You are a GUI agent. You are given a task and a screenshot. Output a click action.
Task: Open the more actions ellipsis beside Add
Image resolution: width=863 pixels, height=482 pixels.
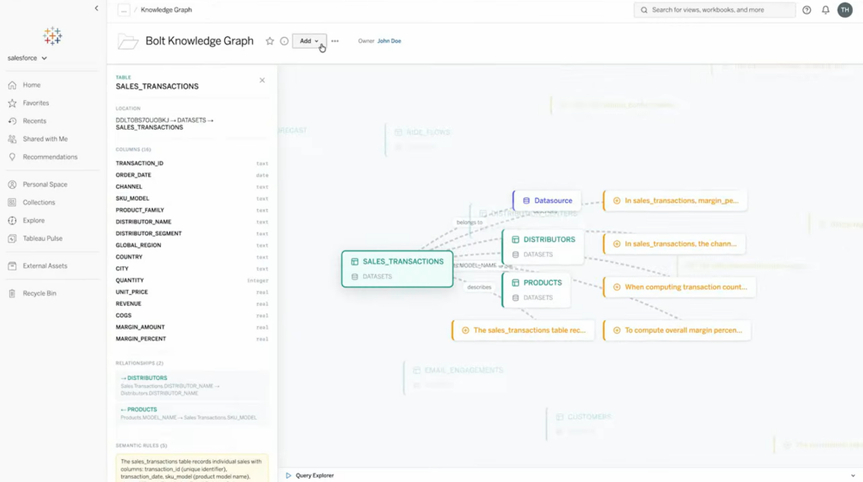(x=335, y=41)
